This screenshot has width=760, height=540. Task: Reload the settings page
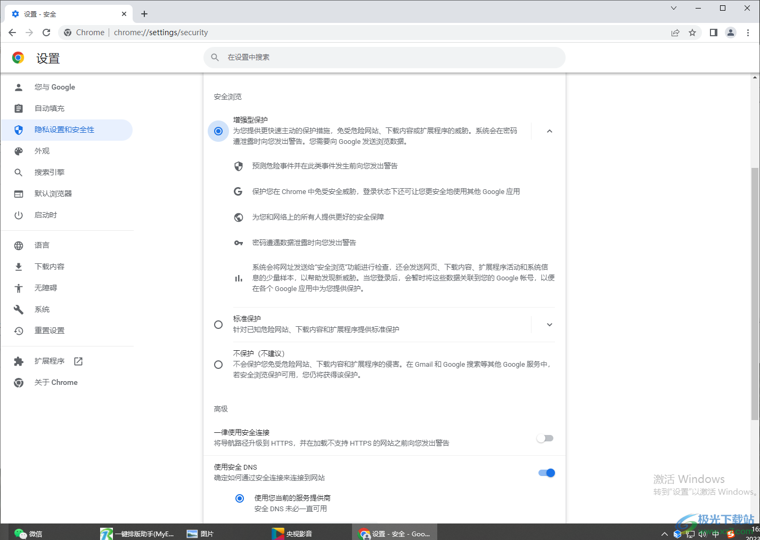pyautogui.click(x=46, y=33)
